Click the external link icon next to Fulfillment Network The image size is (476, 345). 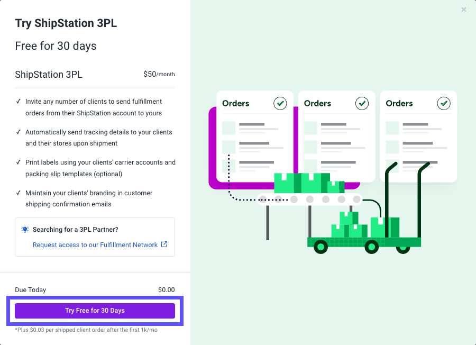[x=164, y=244]
